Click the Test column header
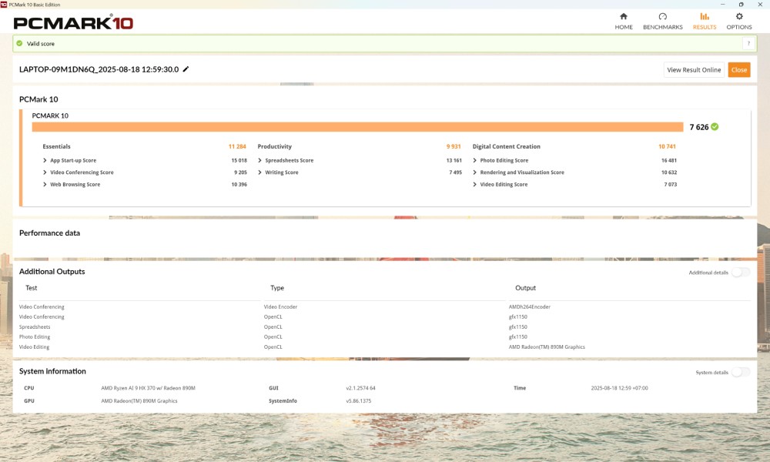 coord(31,288)
